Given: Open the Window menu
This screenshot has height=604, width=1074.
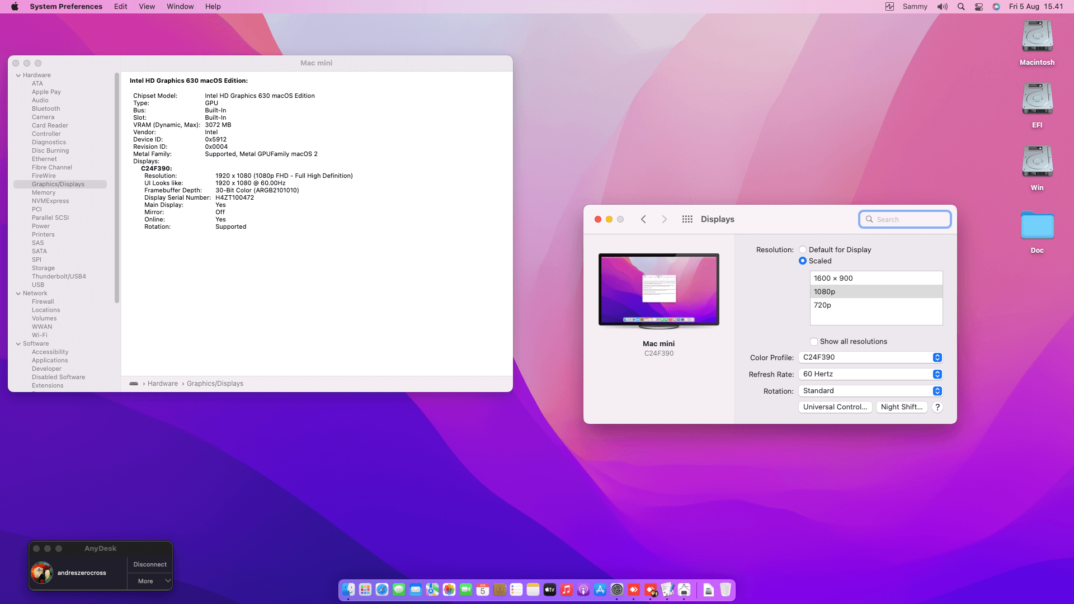Looking at the screenshot, I should click(180, 7).
